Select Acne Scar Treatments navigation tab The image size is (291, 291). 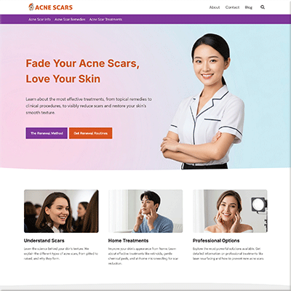click(x=105, y=20)
